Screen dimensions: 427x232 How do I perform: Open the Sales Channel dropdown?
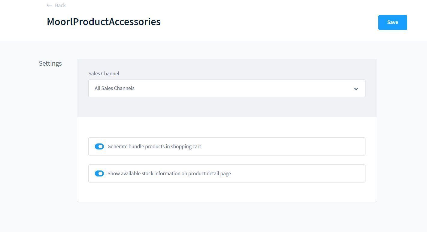tap(226, 88)
